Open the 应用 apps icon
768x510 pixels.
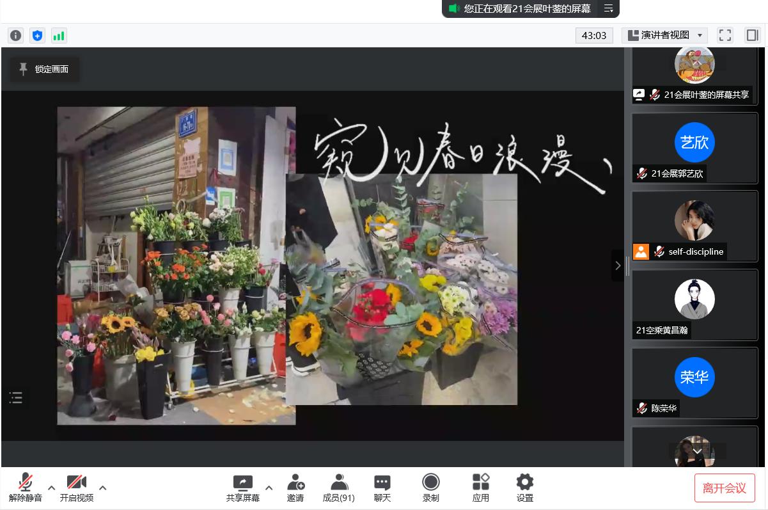pos(480,488)
